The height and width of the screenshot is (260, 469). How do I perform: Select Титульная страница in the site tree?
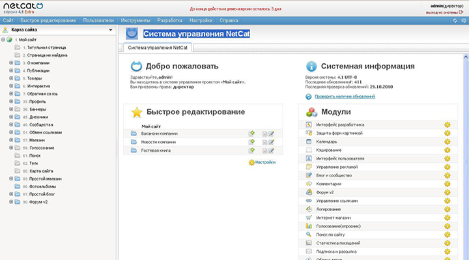pos(46,48)
